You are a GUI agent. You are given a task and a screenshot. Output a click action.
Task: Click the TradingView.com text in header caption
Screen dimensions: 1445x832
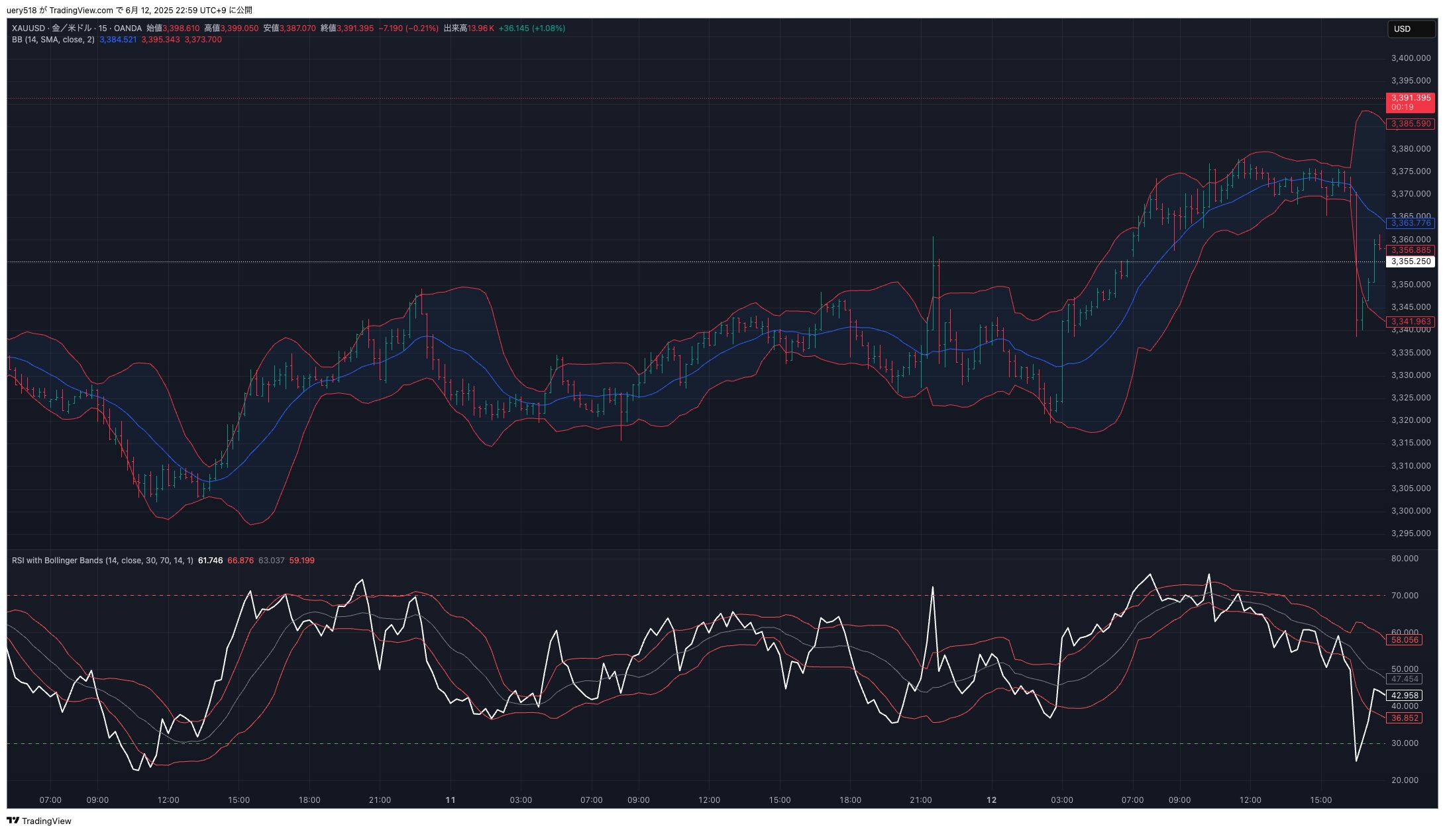point(81,10)
